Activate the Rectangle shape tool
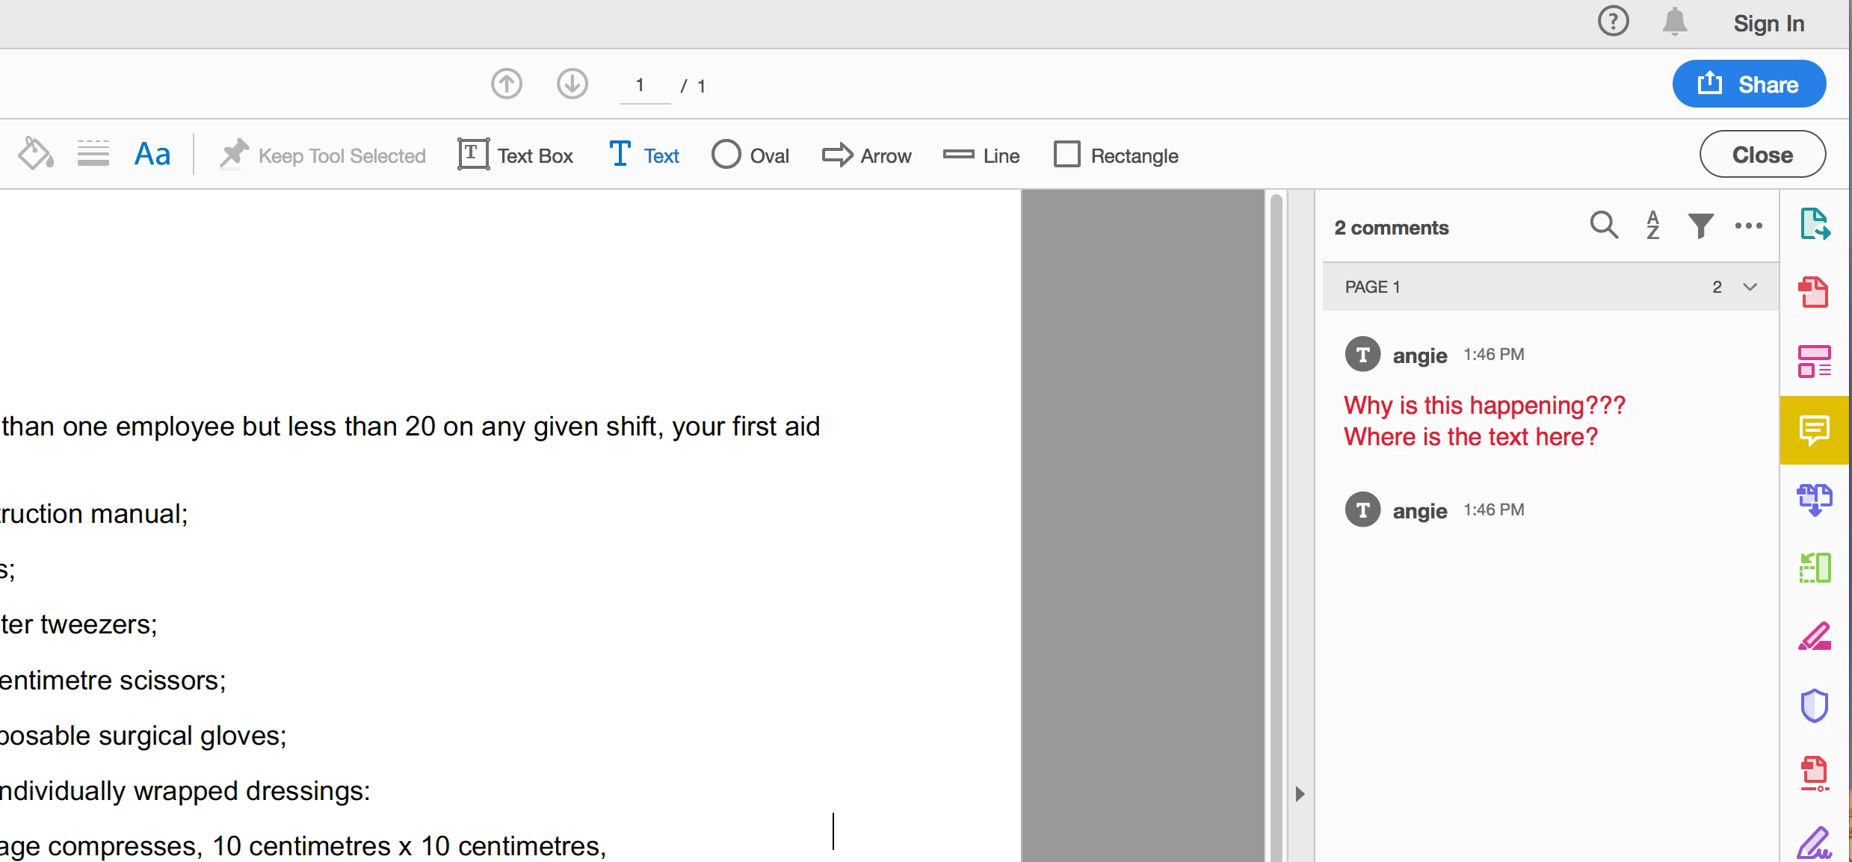Screen dimensions: 1852x862 pyautogui.click(x=1115, y=155)
